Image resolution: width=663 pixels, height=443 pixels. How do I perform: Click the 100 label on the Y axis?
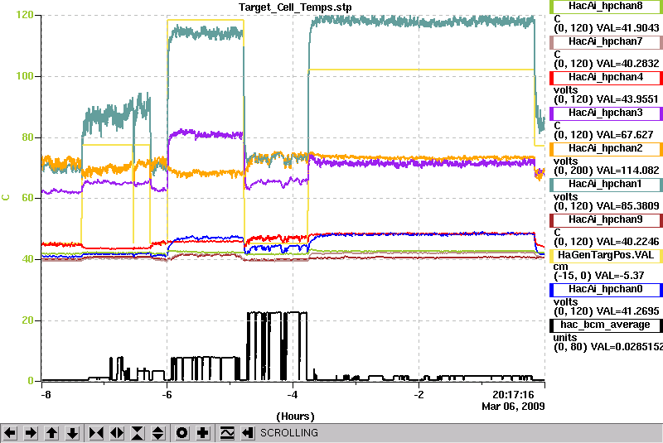pyautogui.click(x=25, y=76)
